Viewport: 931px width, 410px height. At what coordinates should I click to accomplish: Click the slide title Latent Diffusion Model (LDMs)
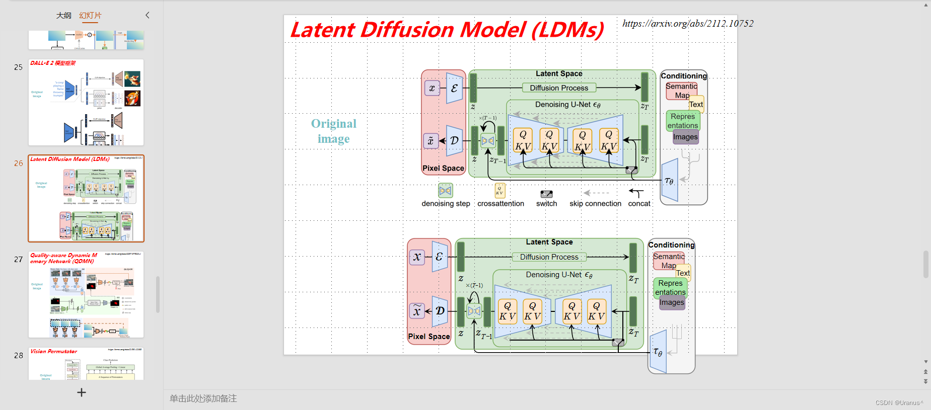click(x=447, y=30)
